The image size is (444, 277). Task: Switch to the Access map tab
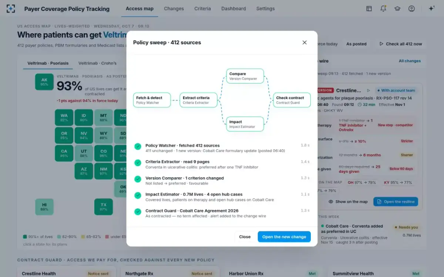click(x=139, y=8)
